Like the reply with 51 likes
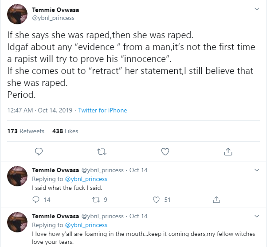 (x=156, y=200)
